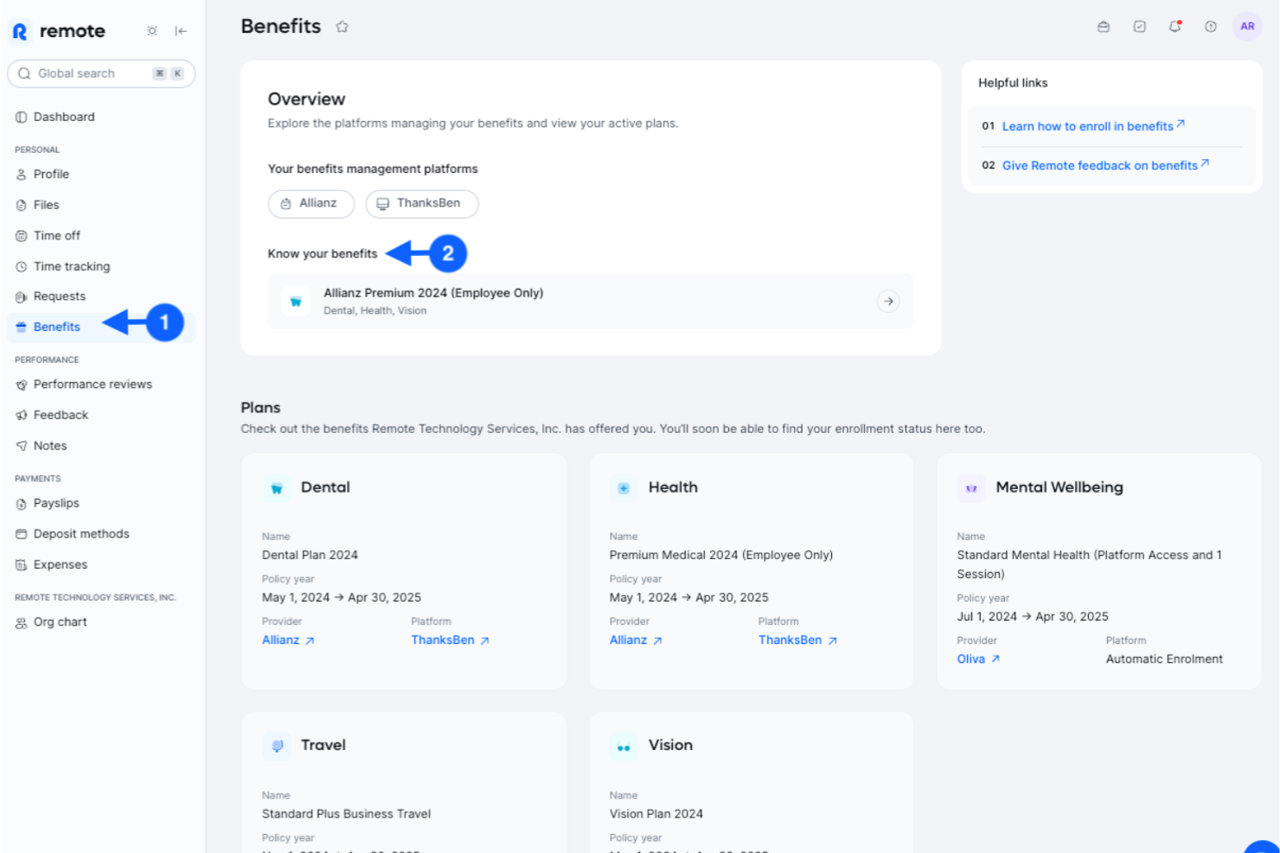This screenshot has width=1280, height=853.
Task: Click the Payslips sidebar icon
Action: click(x=22, y=504)
